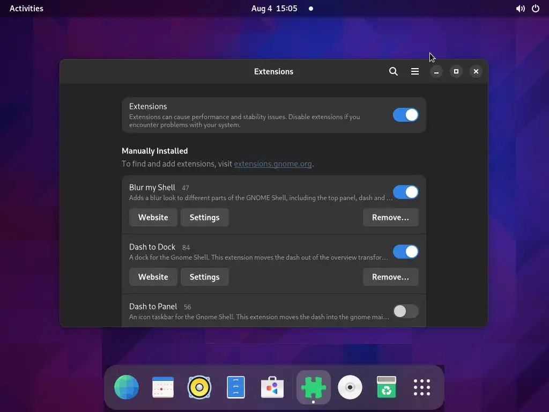Open the disc media icon in dock
This screenshot has width=549, height=412.
tap(350, 387)
